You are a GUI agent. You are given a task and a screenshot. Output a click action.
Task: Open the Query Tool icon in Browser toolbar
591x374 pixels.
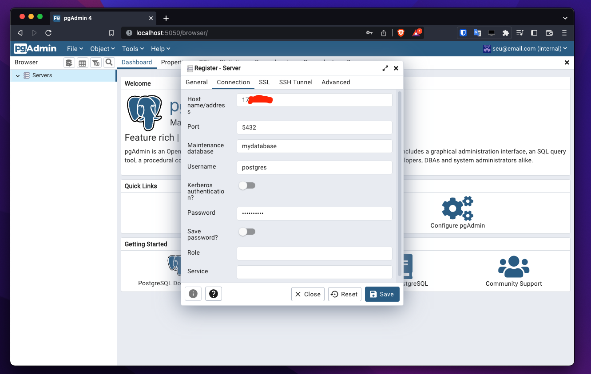pyautogui.click(x=69, y=63)
